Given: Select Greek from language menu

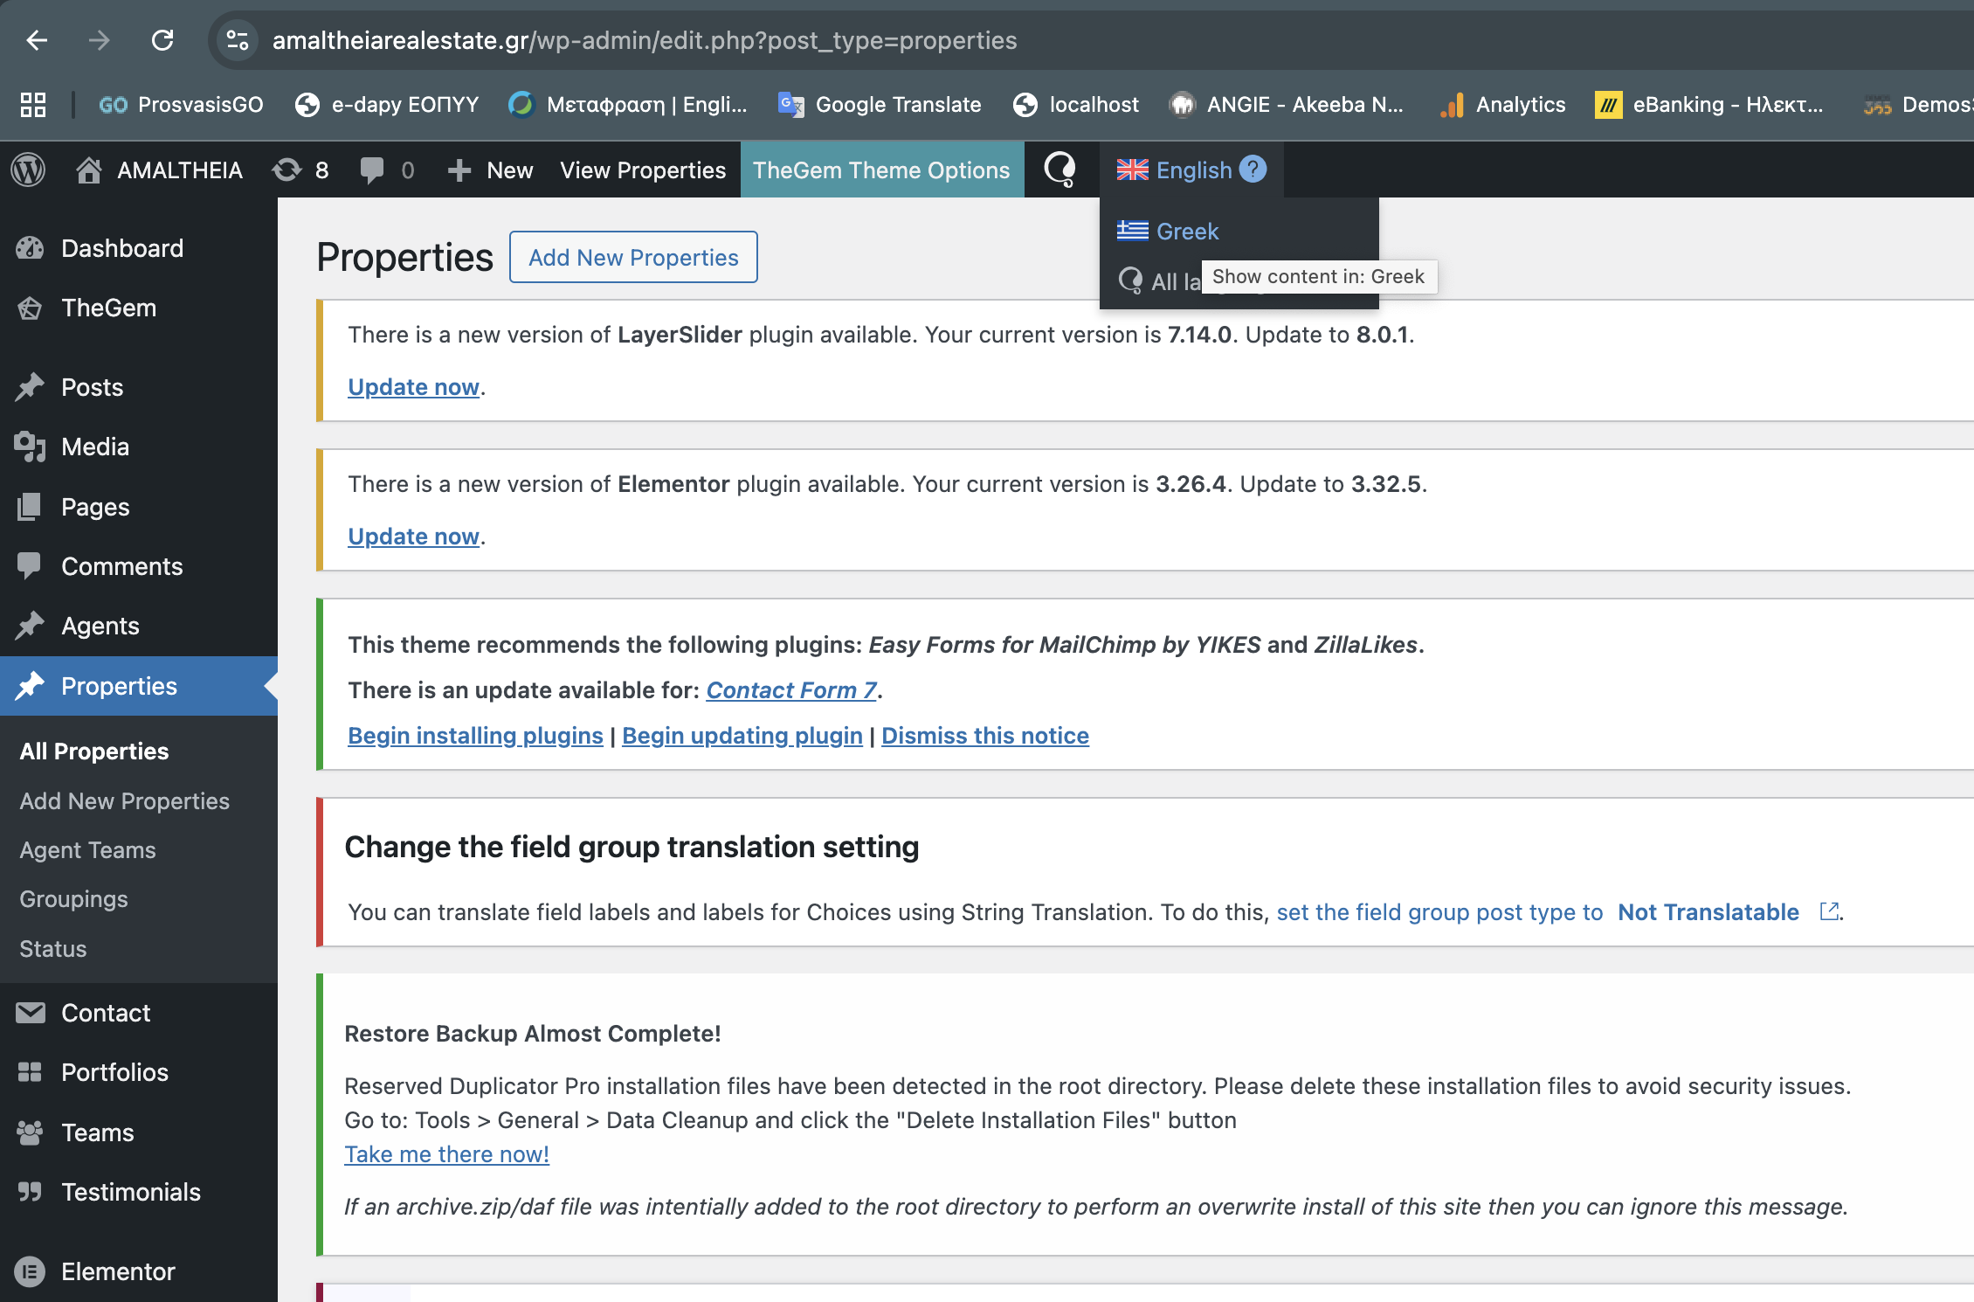Looking at the screenshot, I should 1186,232.
